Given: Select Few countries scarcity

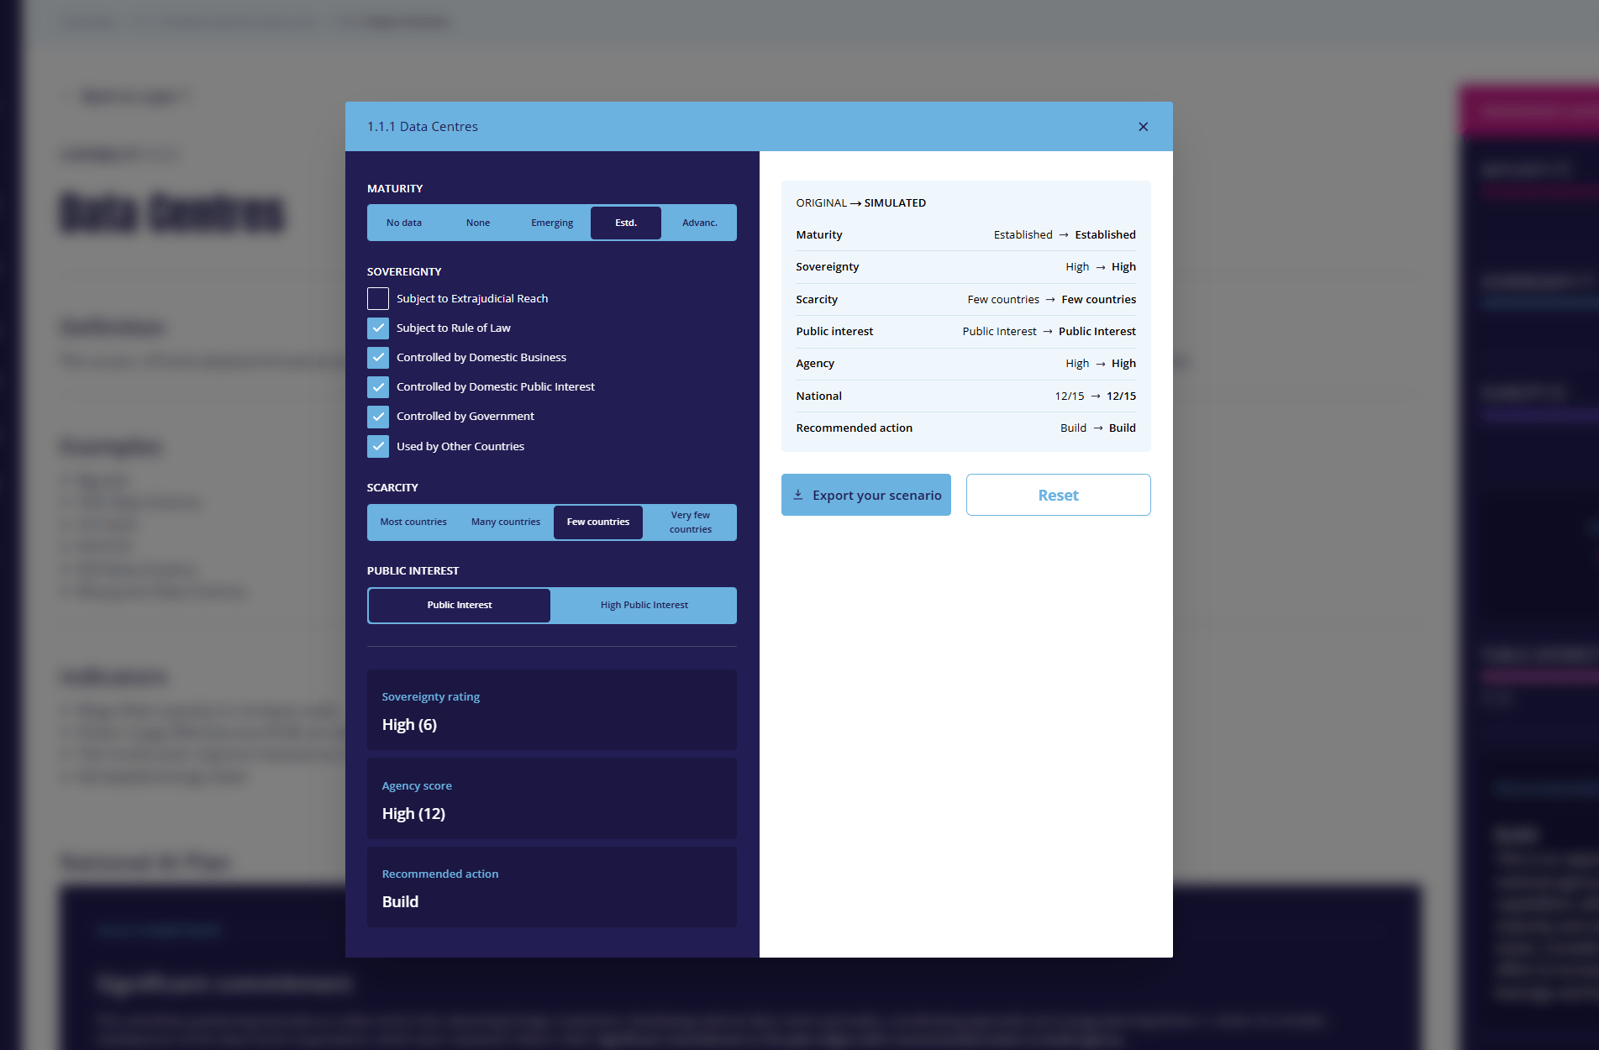Looking at the screenshot, I should coord(598,522).
